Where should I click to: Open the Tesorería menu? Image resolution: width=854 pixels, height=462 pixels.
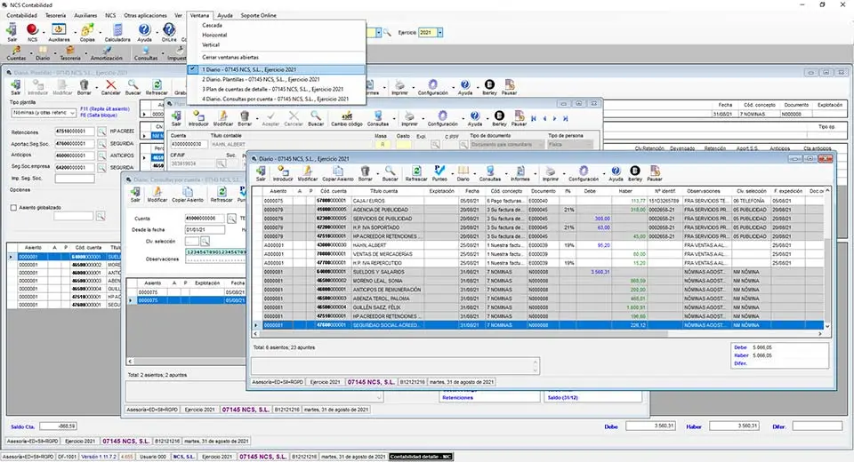55,15
